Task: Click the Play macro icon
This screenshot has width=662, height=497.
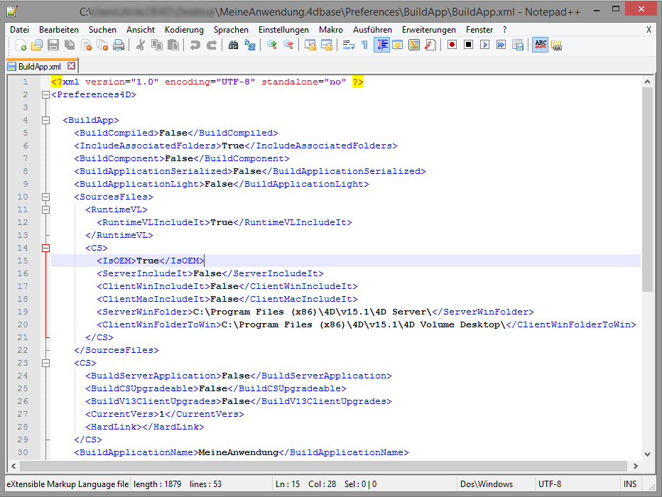Action: 484,45
